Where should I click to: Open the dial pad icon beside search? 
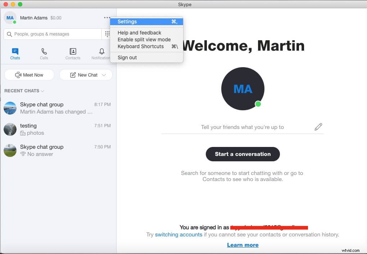tap(107, 34)
